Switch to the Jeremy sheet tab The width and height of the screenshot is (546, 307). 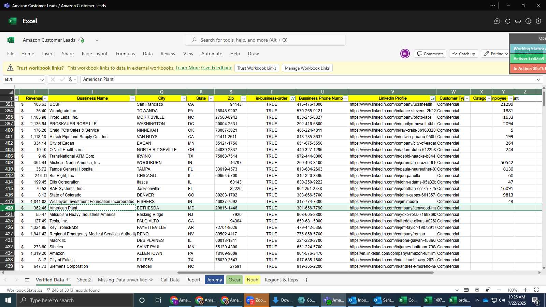click(214, 280)
